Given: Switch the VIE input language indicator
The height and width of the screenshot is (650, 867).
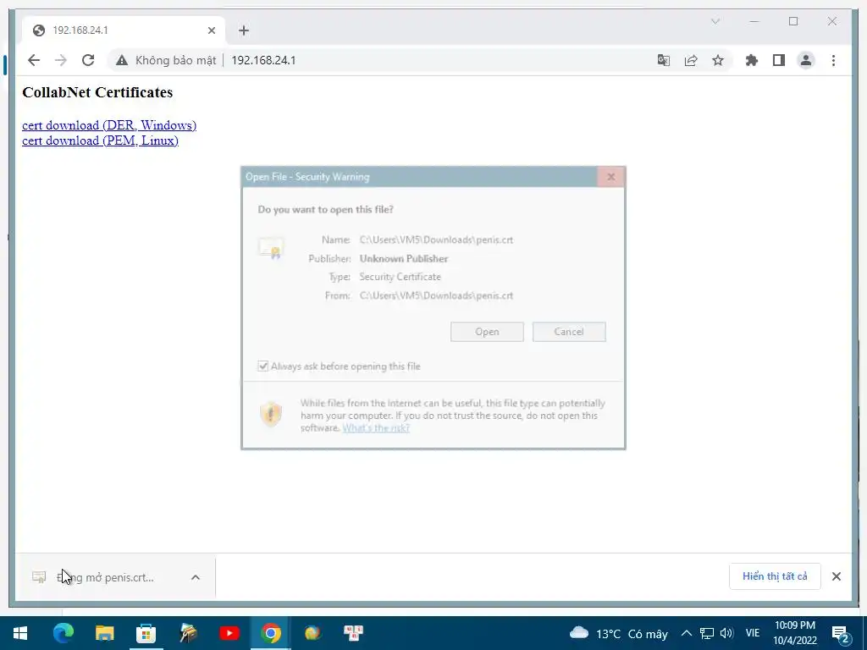Looking at the screenshot, I should (x=753, y=633).
